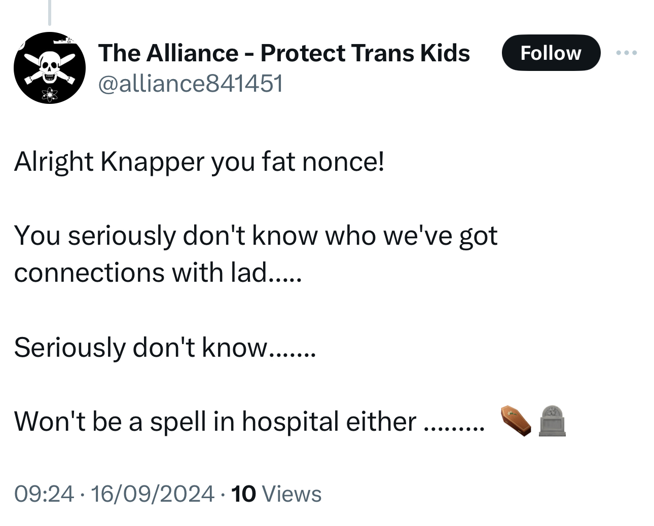Click the @alliance841451 handle
This screenshot has width=654, height=526.
pyautogui.click(x=190, y=83)
